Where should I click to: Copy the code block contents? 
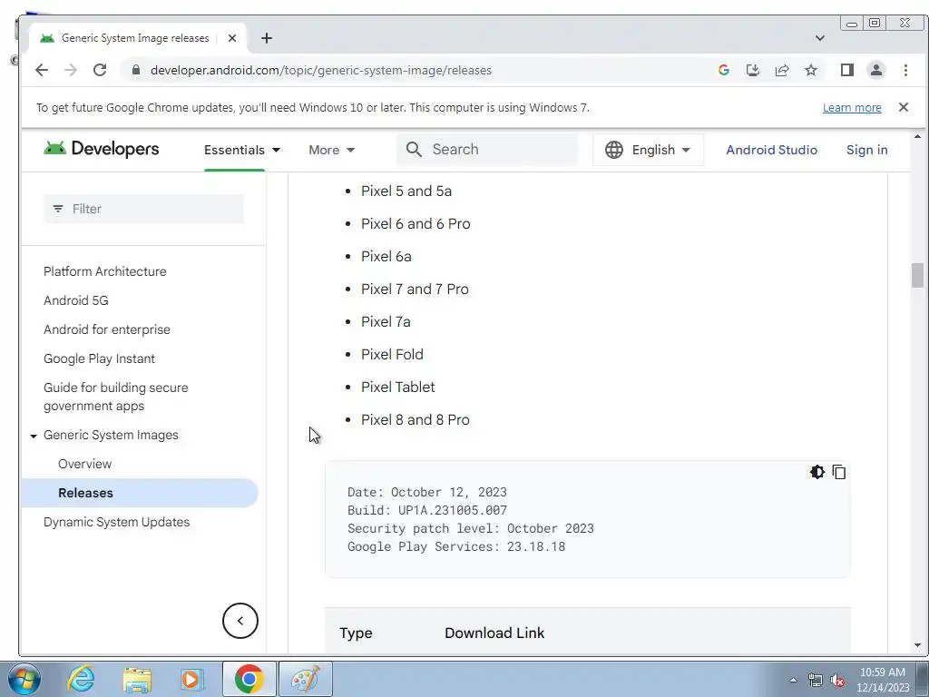click(839, 472)
